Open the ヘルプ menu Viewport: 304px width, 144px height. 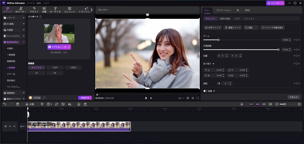(46, 3)
